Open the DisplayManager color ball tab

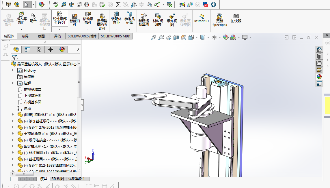(62, 50)
